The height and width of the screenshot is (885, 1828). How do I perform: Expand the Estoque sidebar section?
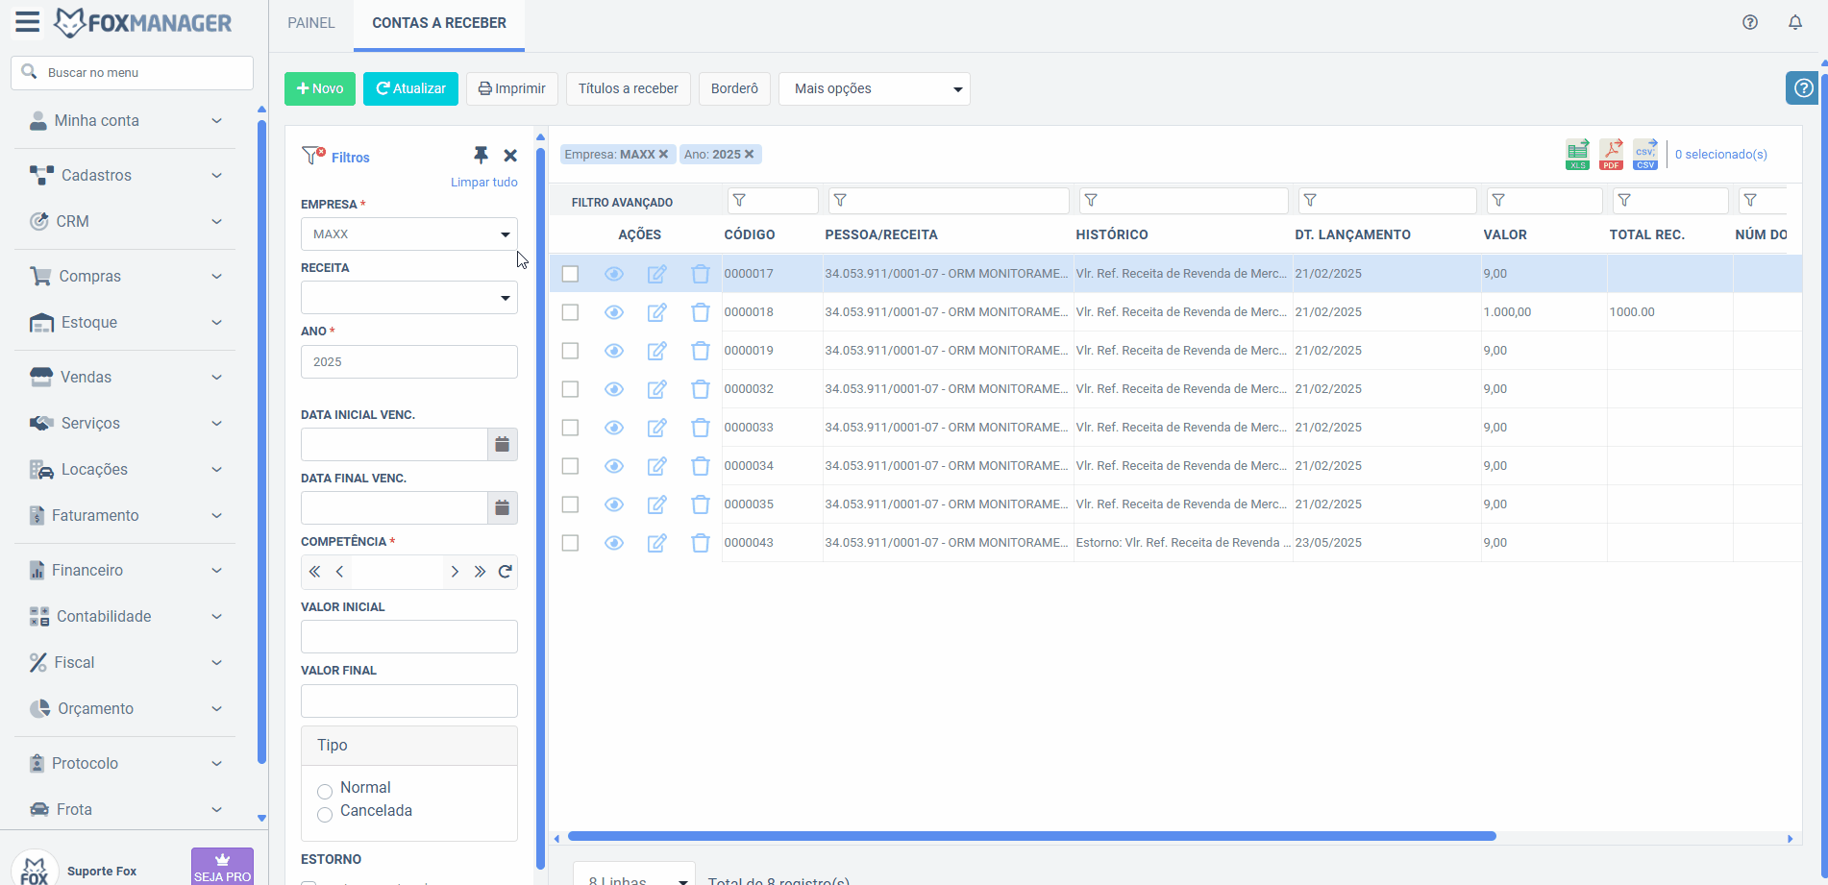point(125,322)
